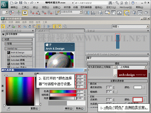Open search binoculars icon

[111, 3]
